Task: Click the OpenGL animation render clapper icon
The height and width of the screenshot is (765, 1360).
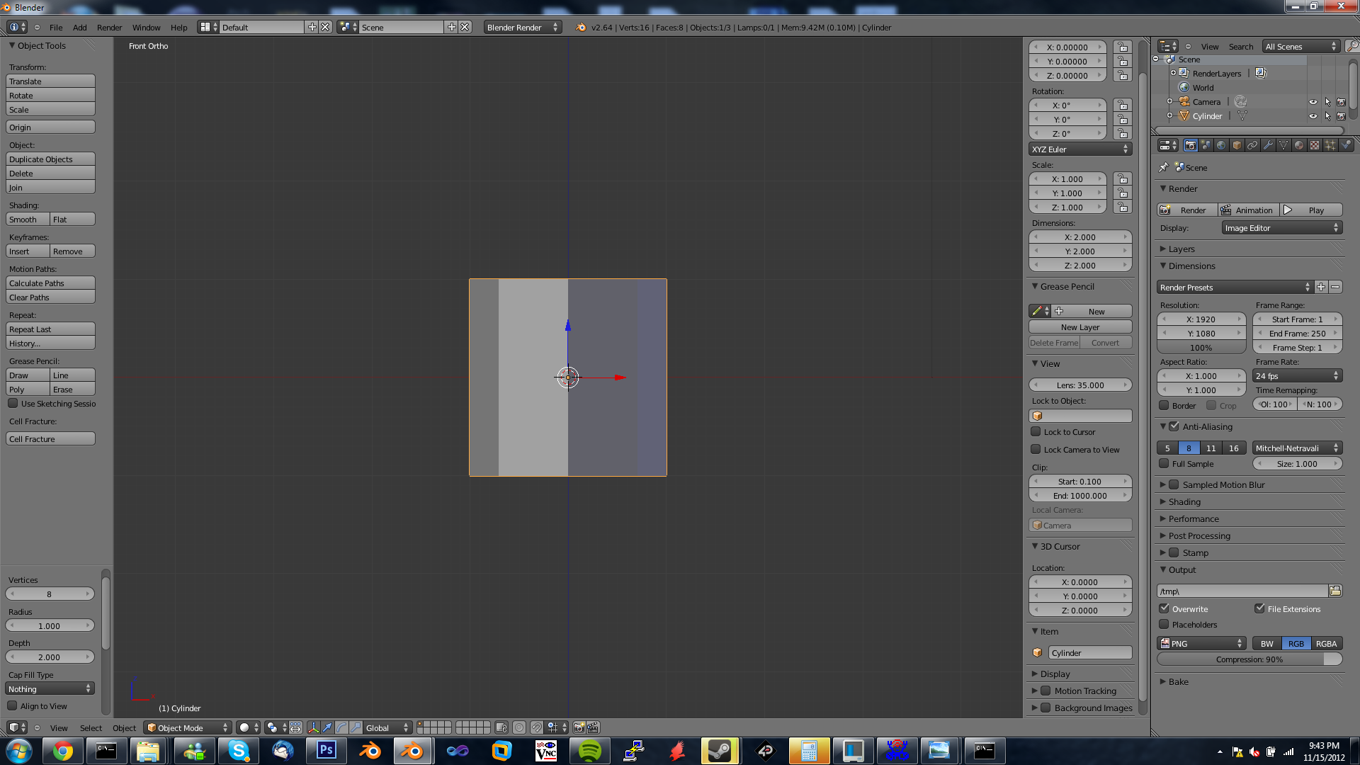Action: (593, 727)
